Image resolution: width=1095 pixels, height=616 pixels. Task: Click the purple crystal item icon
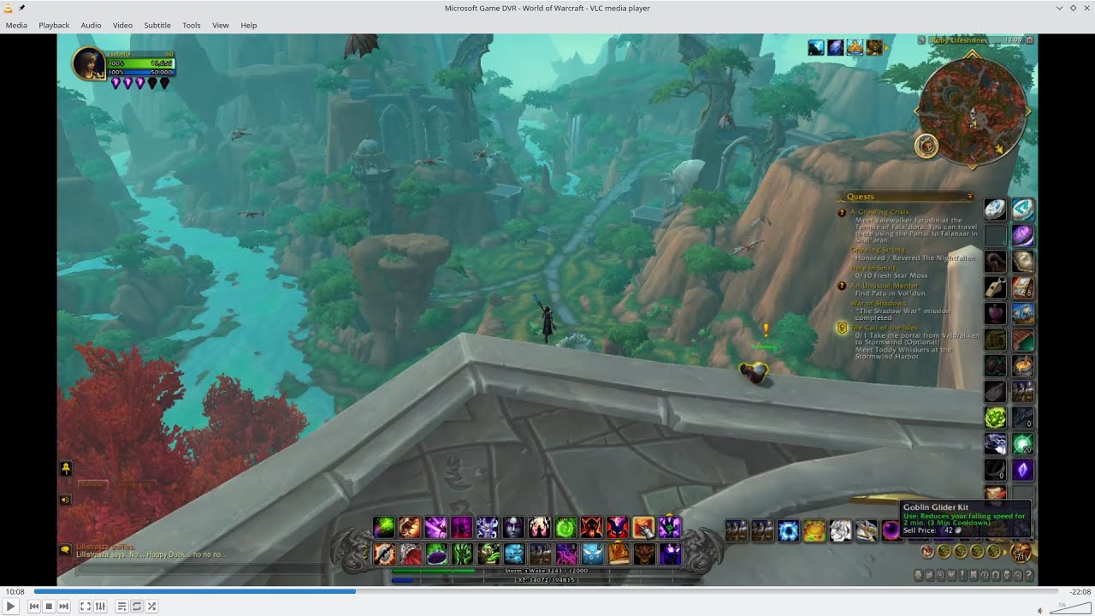point(1022,470)
